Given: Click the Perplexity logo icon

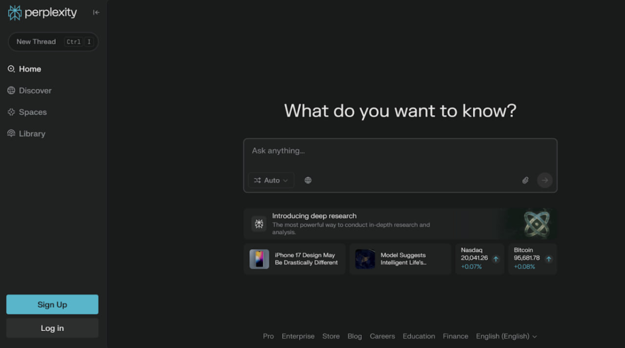Looking at the screenshot, I should (15, 13).
